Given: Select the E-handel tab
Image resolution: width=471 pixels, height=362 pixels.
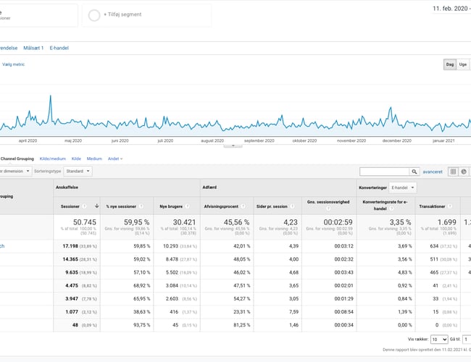Looking at the screenshot, I should [x=59, y=48].
